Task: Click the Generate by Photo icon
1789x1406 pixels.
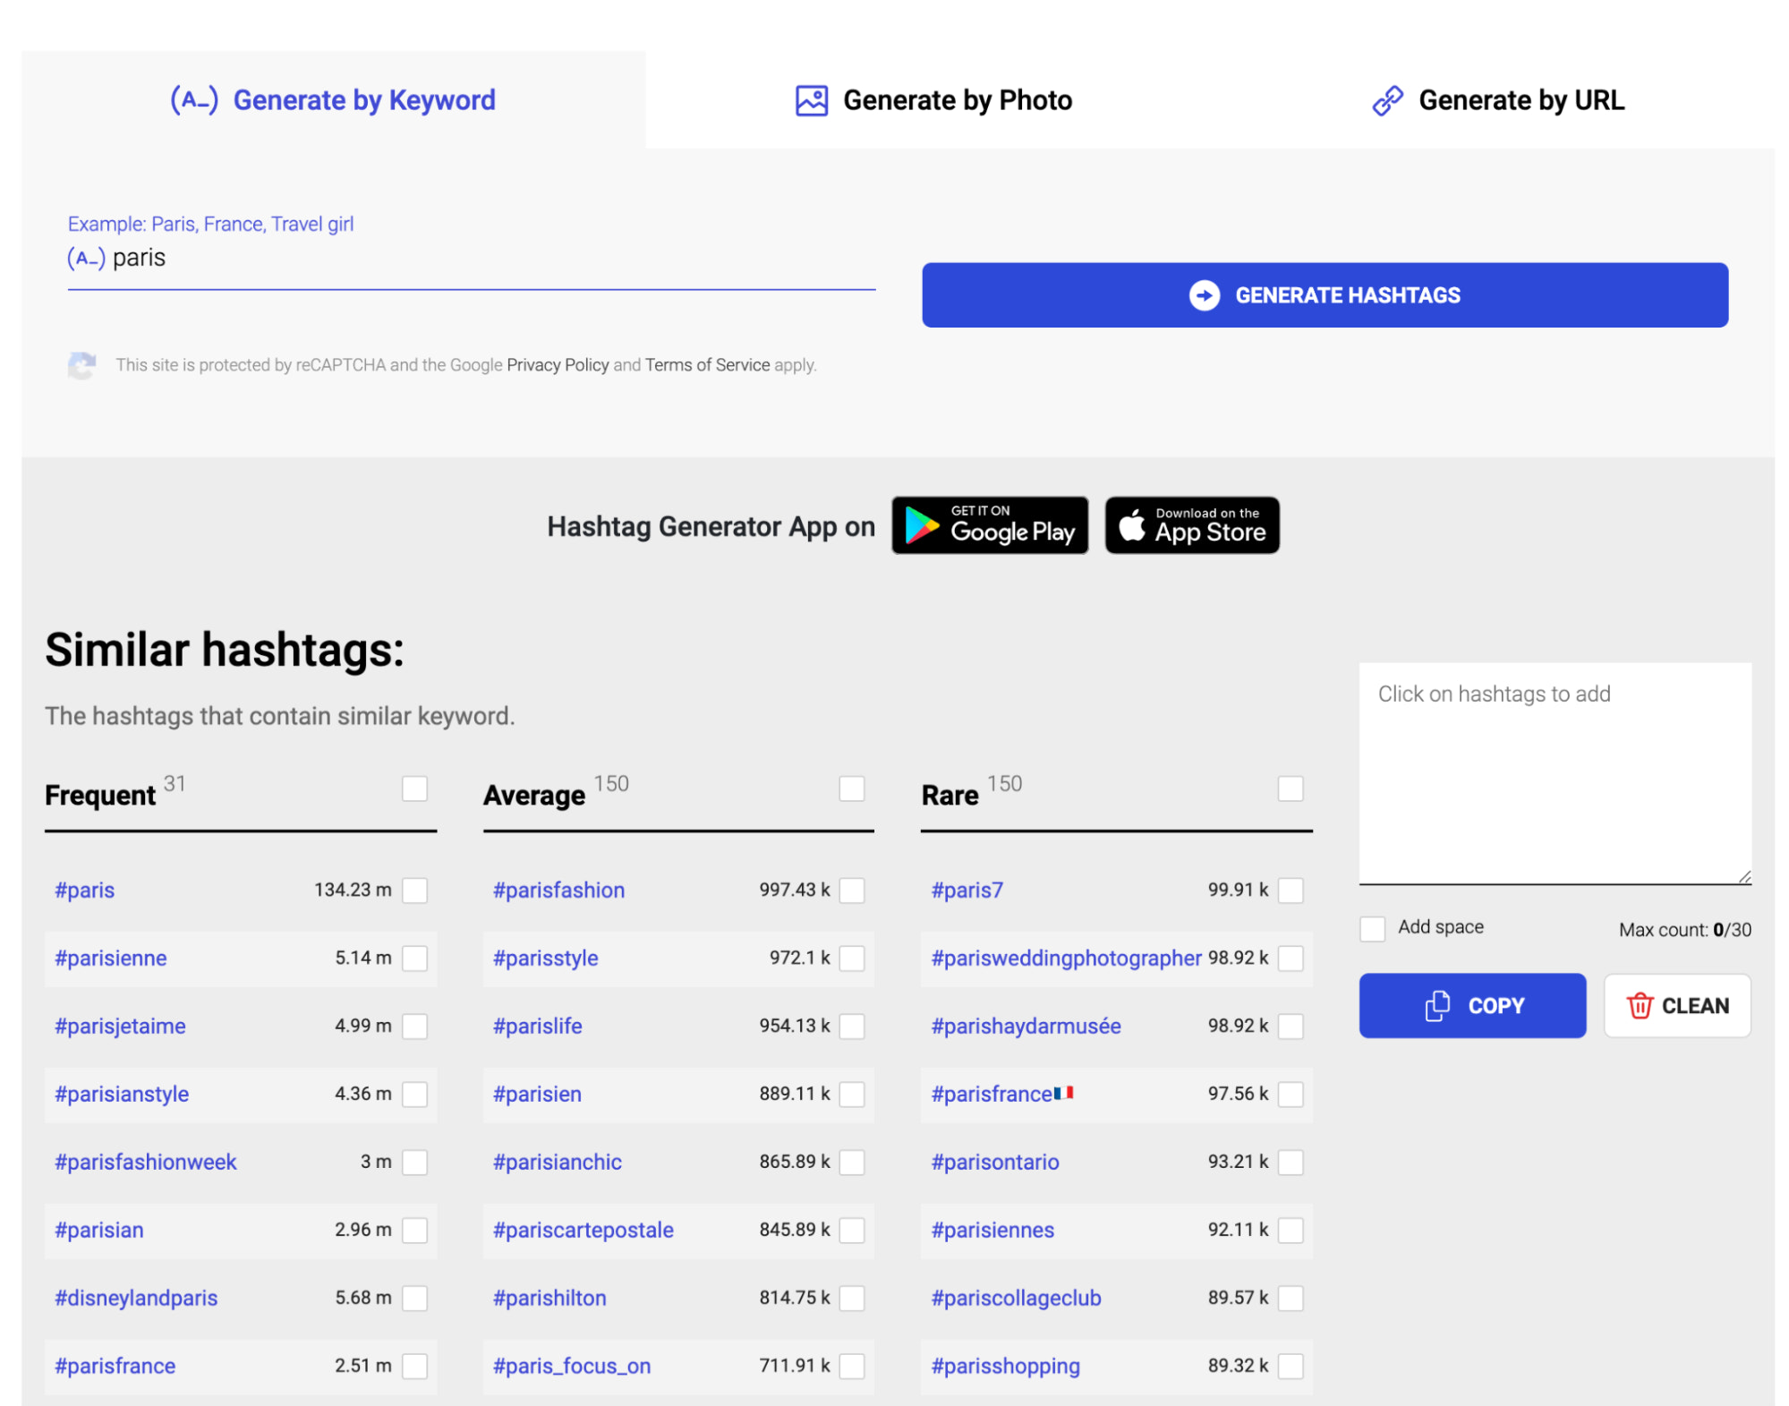Action: [809, 98]
